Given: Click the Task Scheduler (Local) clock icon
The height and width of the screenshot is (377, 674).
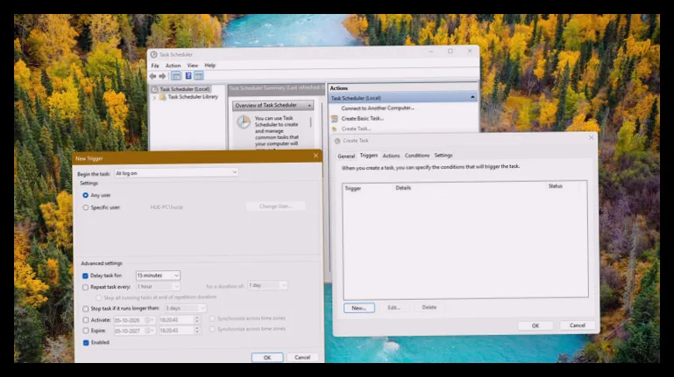Looking at the screenshot, I should click(155, 89).
